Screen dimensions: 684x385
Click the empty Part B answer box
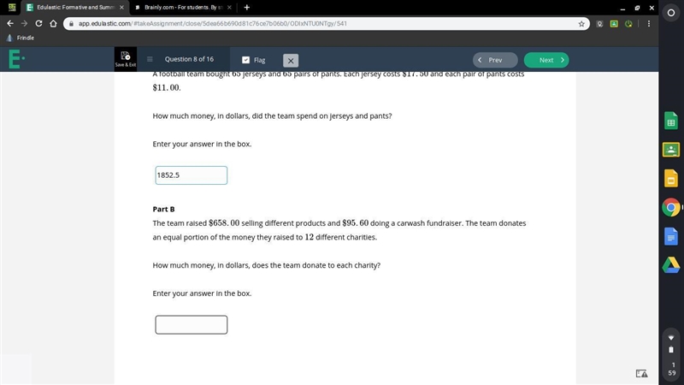click(x=191, y=325)
